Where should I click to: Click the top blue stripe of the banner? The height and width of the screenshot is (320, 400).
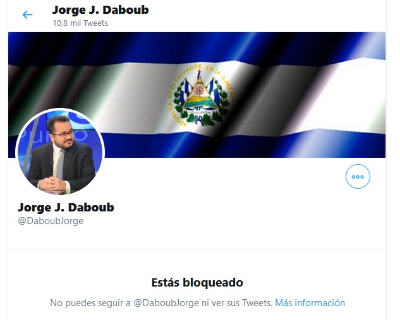coord(197,47)
